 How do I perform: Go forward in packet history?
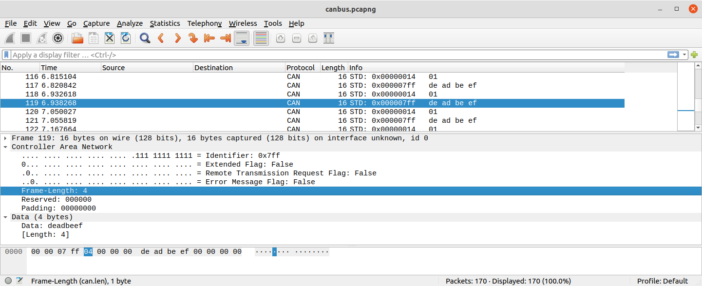[177, 38]
